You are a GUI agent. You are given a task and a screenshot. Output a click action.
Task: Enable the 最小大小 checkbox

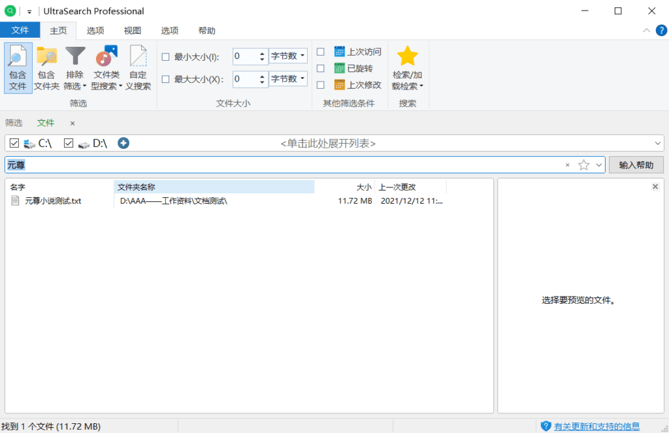165,57
